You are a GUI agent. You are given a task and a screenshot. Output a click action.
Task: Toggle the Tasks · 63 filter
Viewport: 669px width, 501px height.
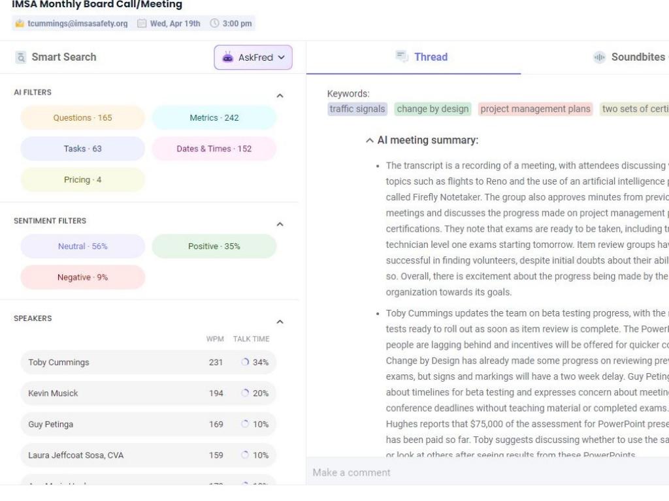tap(82, 149)
